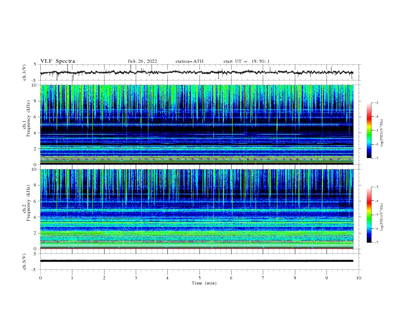Click the "VLF Spectra" plot title
This screenshot has width=404, height=312.
pyautogui.click(x=58, y=61)
